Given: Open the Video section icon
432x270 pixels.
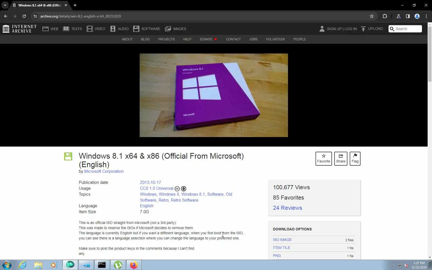Looking at the screenshot, I should tap(89, 29).
